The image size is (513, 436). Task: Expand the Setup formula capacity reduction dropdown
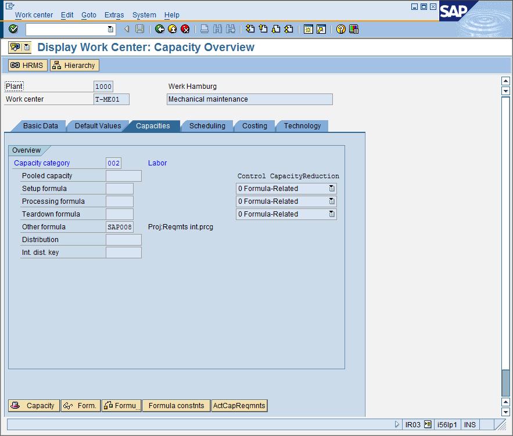click(x=332, y=188)
